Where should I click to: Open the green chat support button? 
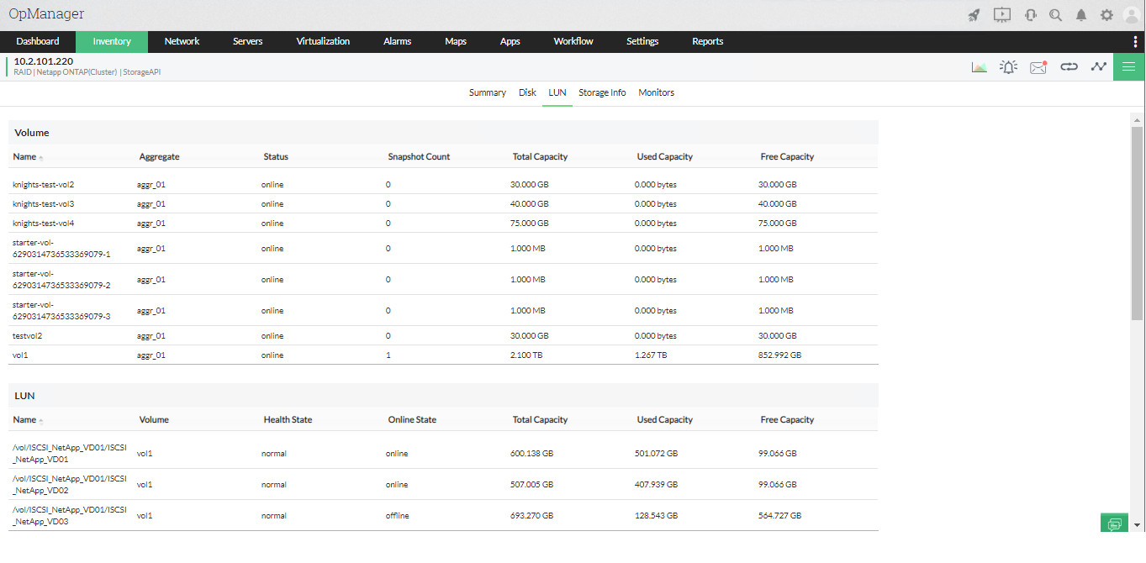pos(1114,523)
